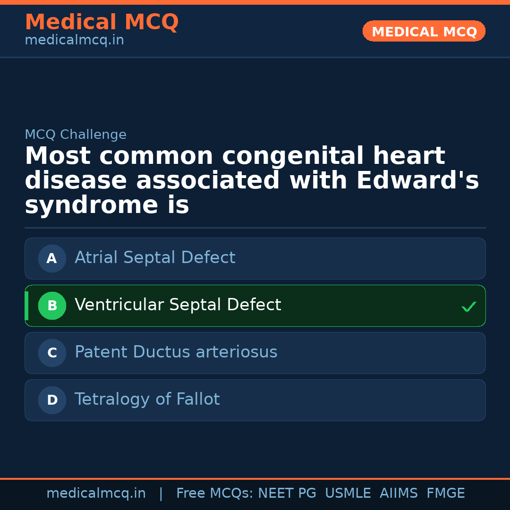Click the green checkmark icon
510x510 pixels.
[468, 307]
